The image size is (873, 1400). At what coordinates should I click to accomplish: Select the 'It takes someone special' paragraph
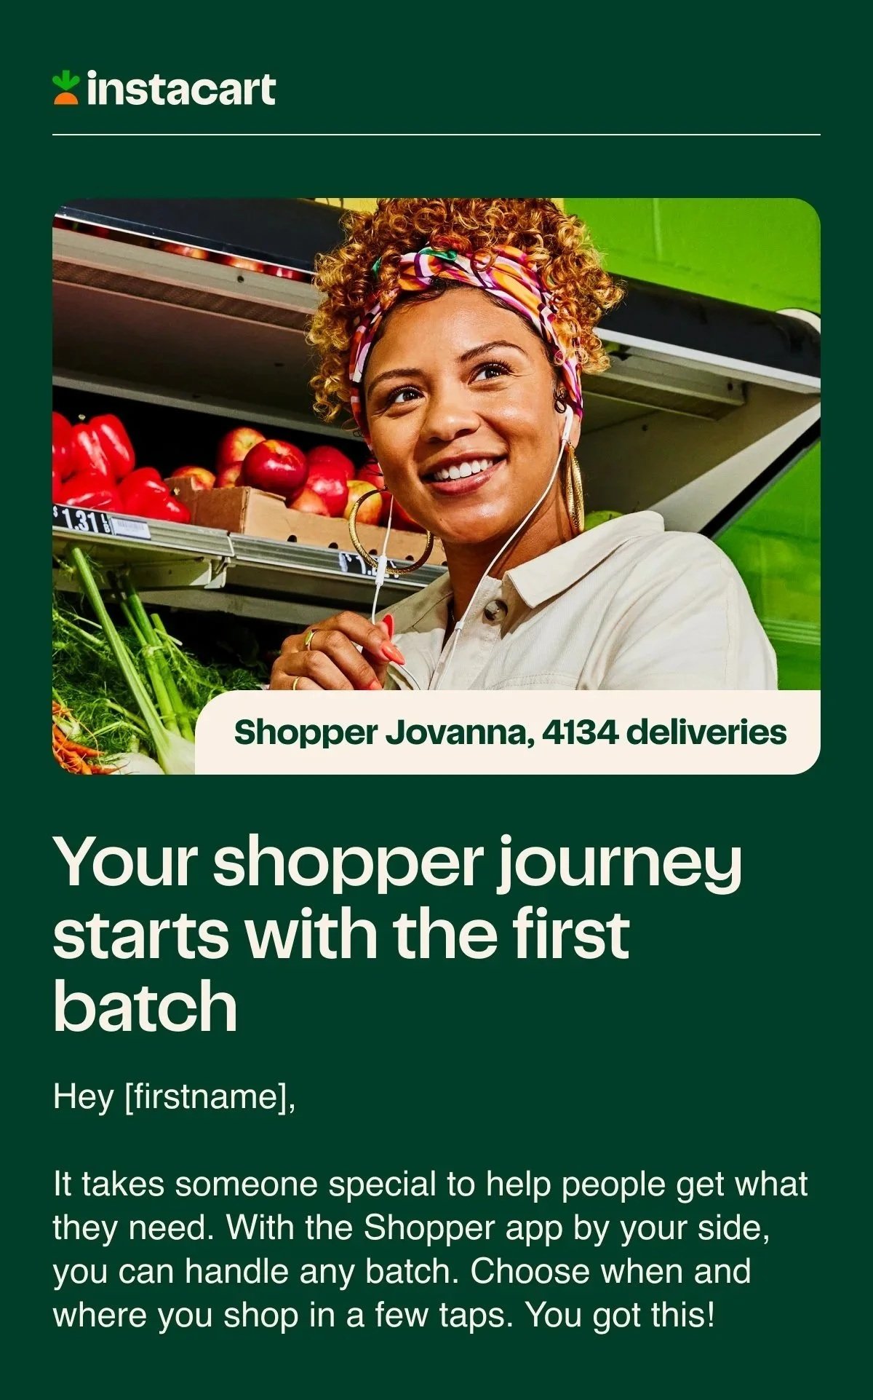click(430, 1249)
